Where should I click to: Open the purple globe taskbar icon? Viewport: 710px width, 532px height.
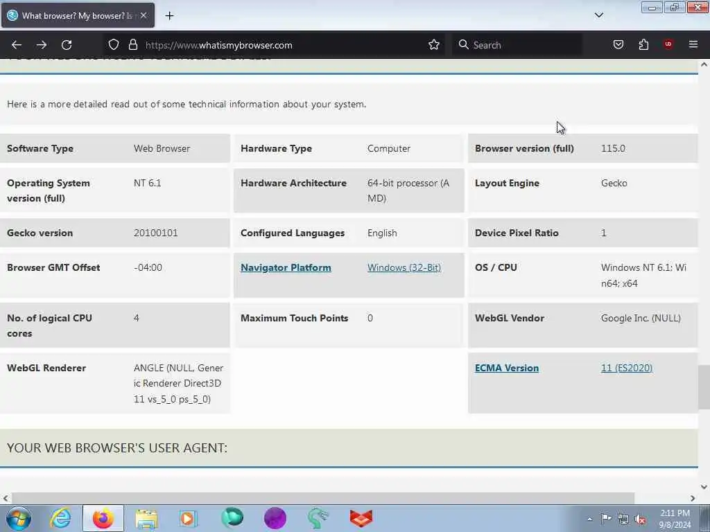pos(275,518)
